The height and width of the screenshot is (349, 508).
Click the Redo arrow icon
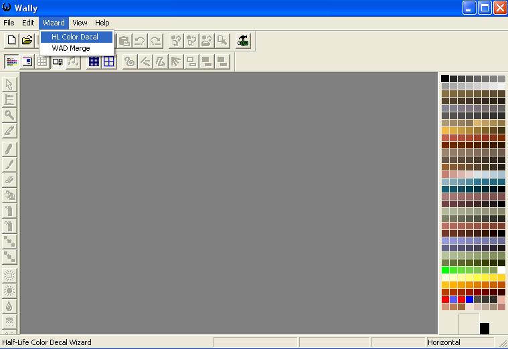tap(155, 41)
